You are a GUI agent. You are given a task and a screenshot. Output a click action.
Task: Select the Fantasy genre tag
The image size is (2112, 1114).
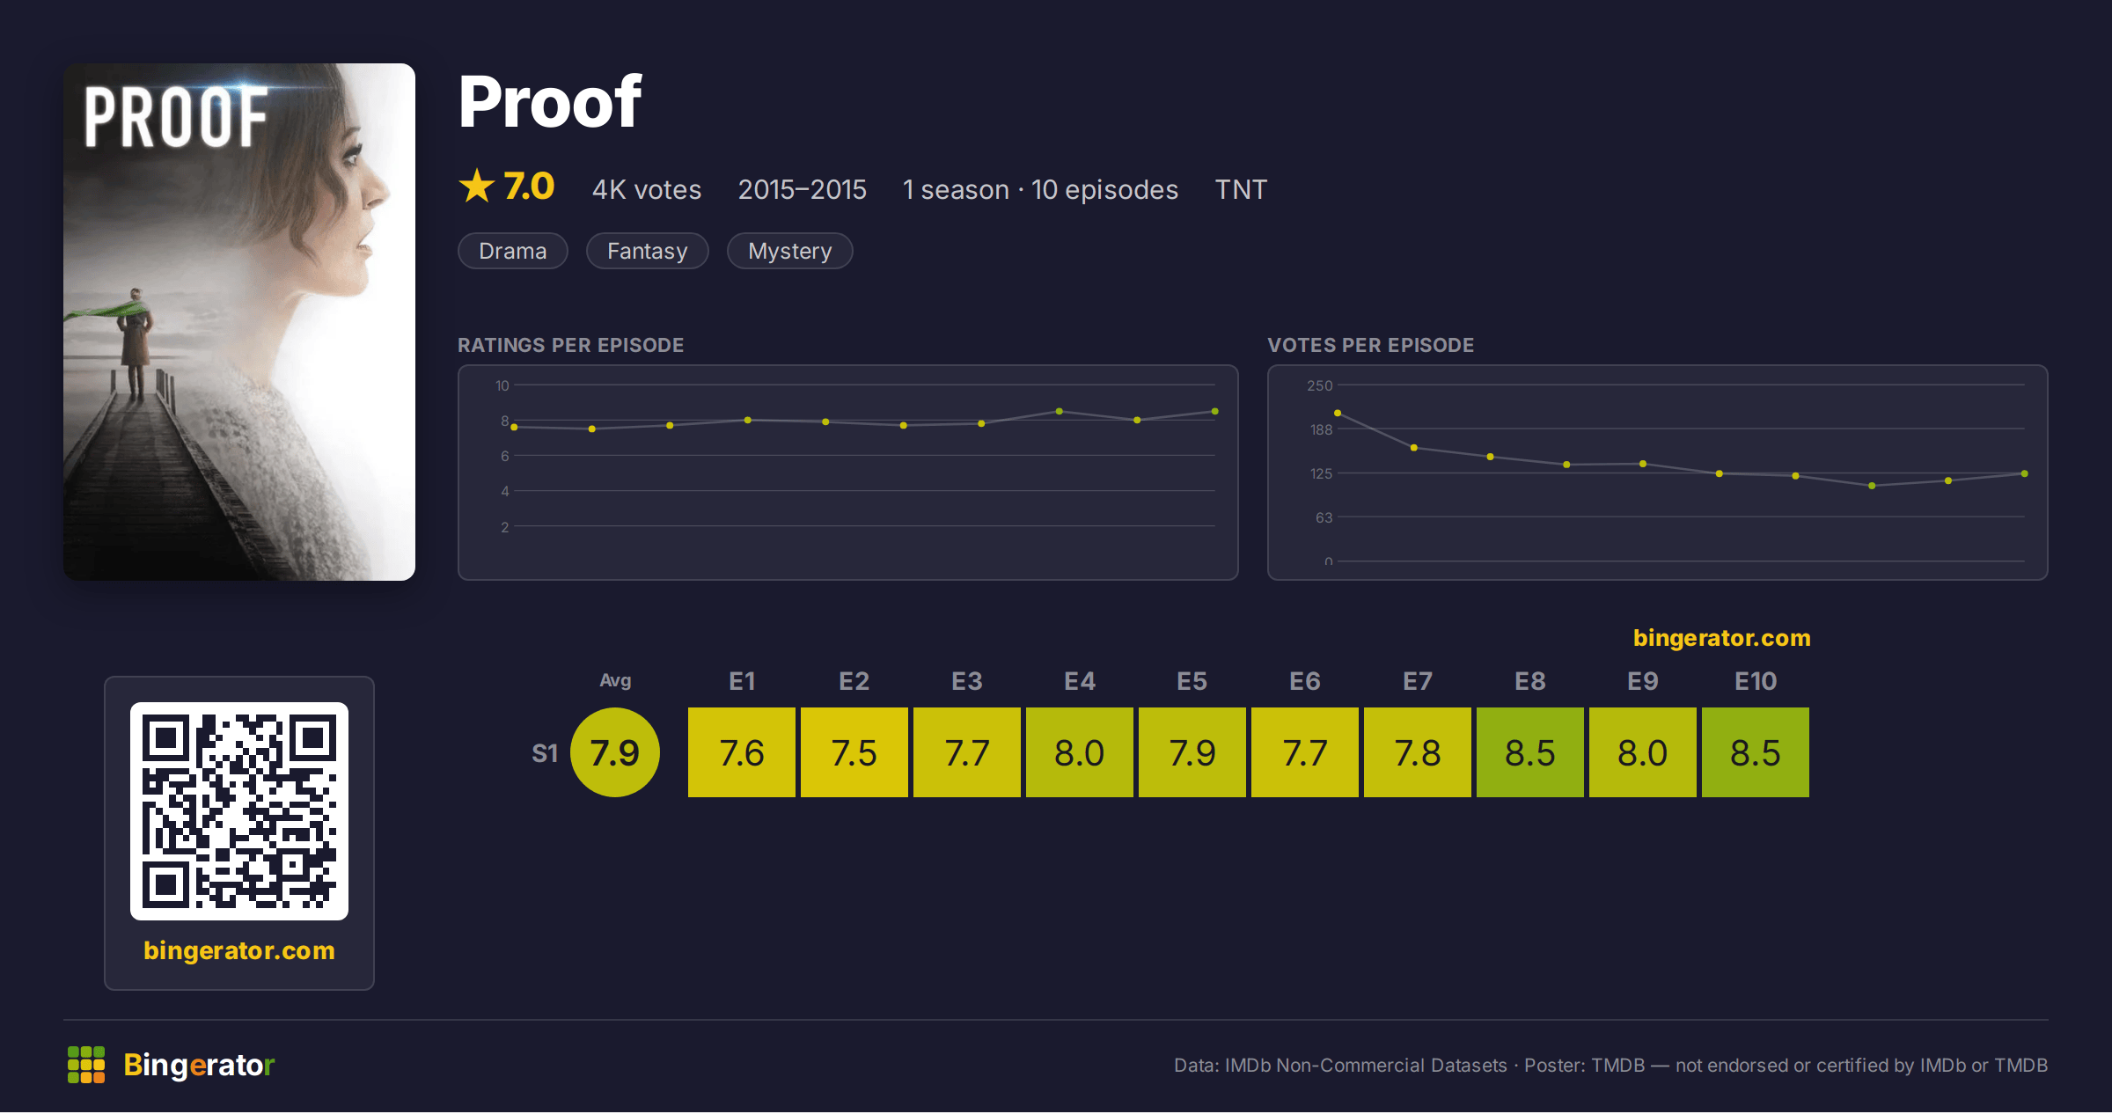click(x=648, y=251)
